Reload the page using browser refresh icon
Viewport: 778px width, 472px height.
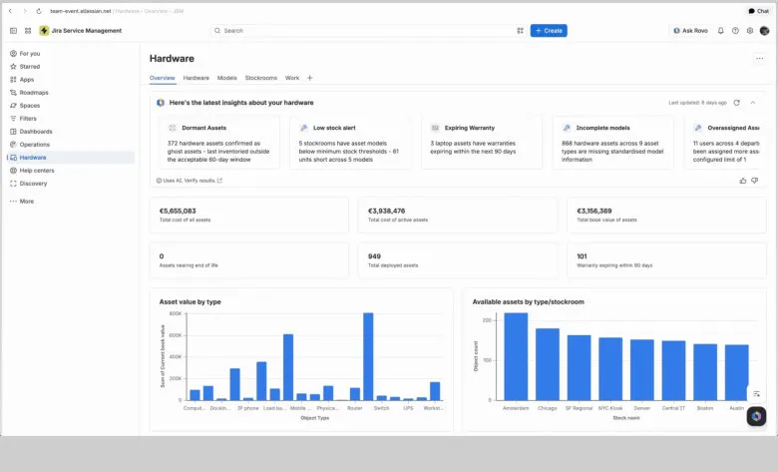tap(39, 11)
